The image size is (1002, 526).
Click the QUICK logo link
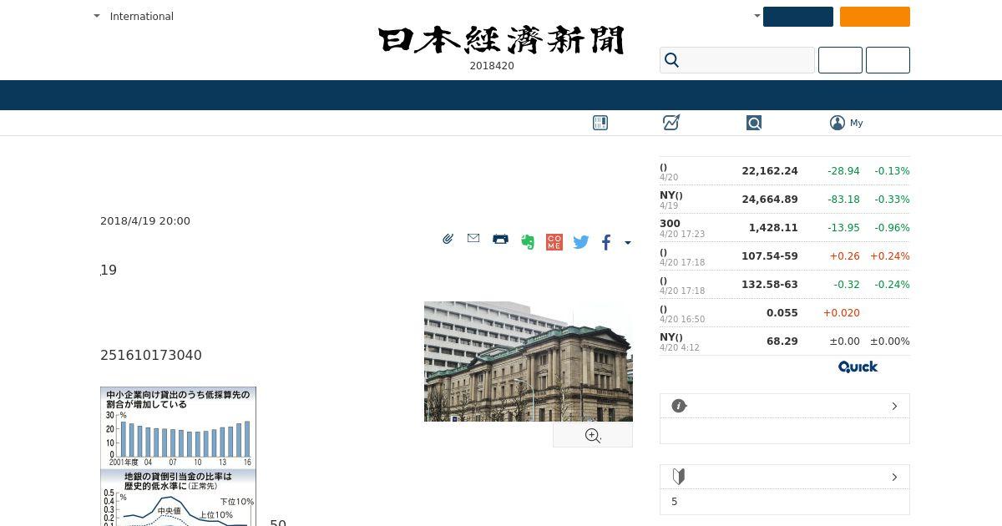(x=858, y=367)
